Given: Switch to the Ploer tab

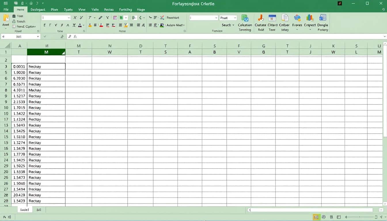Looking at the screenshot, I should (54, 9).
